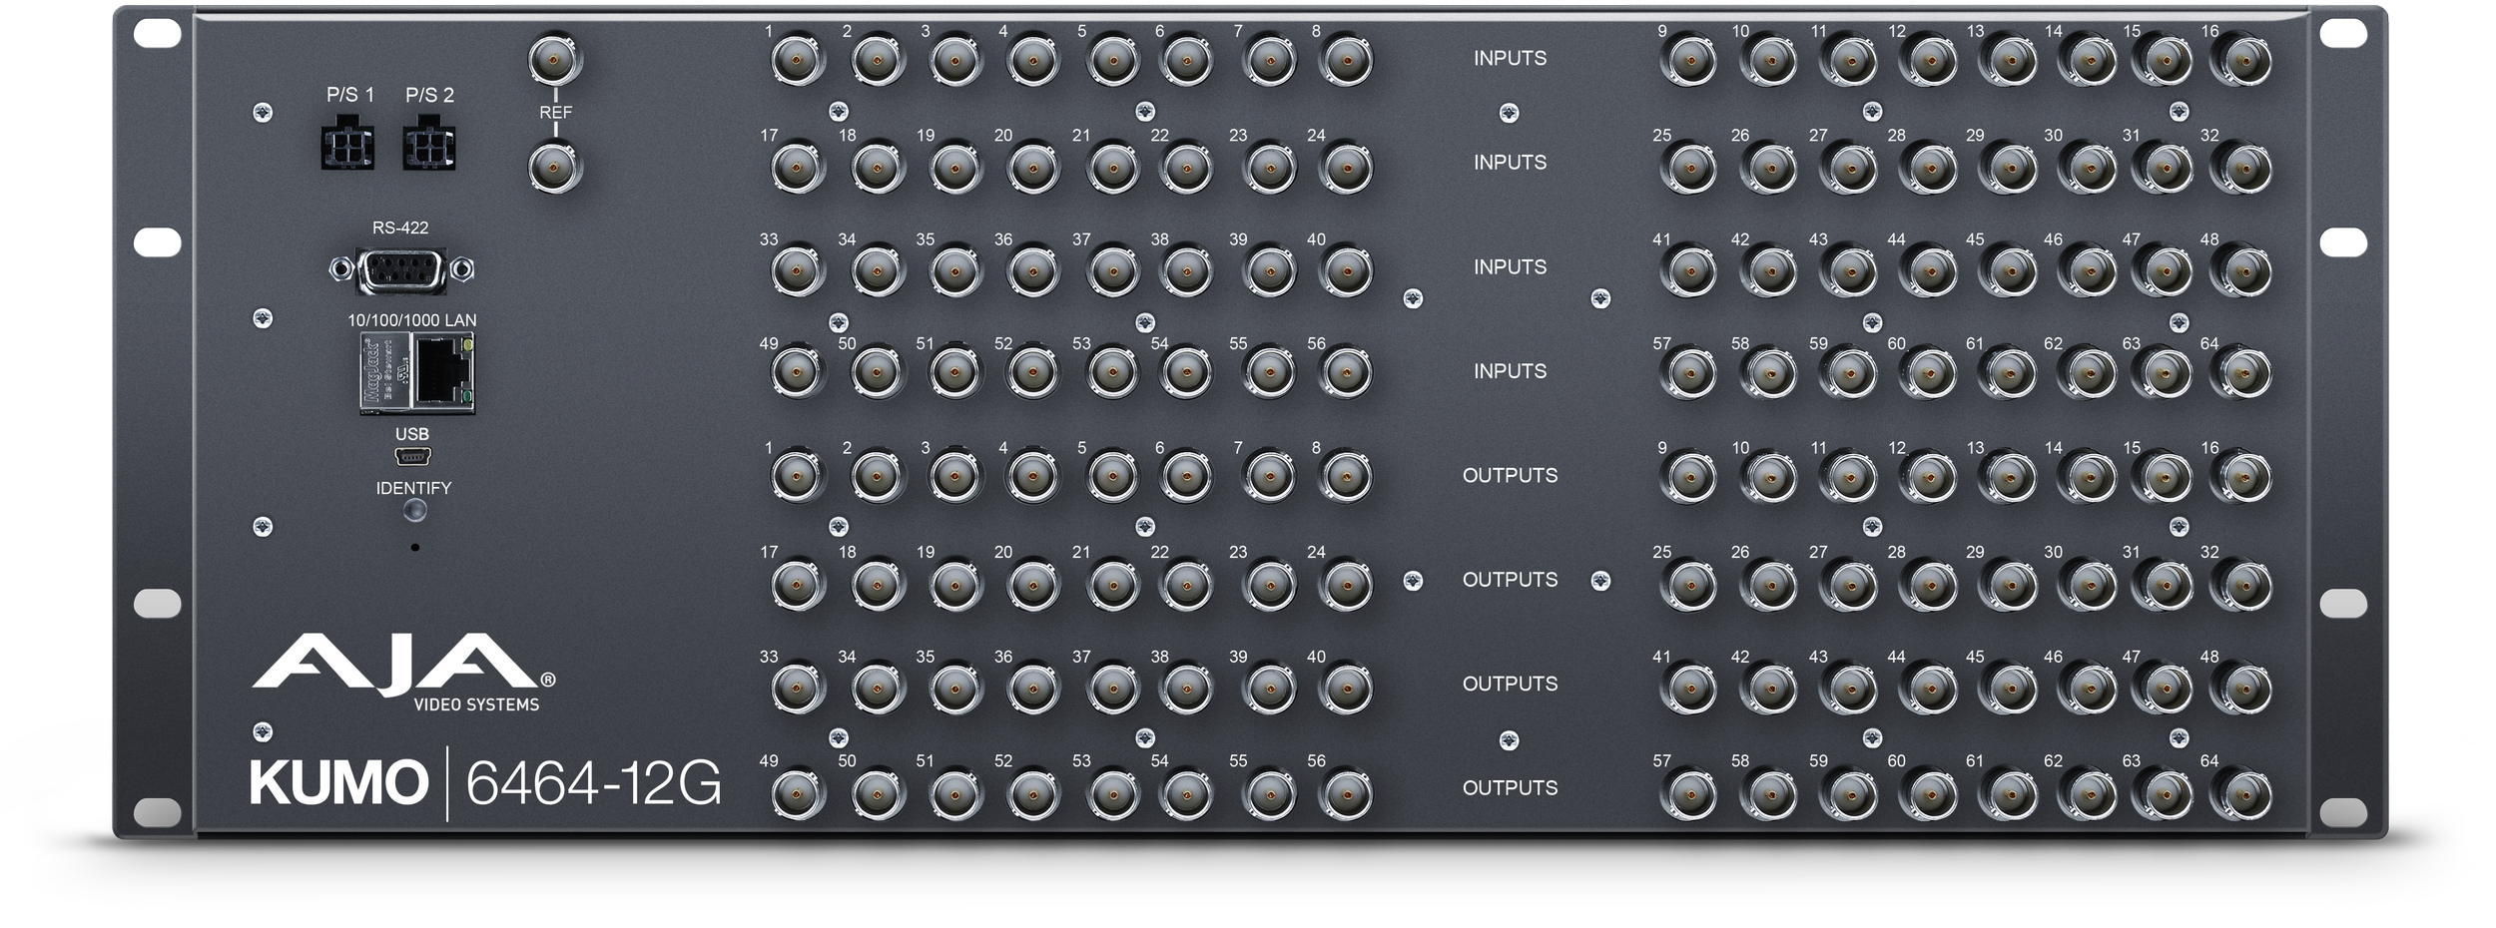Select output BNC connector 12
This screenshot has width=2496, height=928.
click(1927, 478)
